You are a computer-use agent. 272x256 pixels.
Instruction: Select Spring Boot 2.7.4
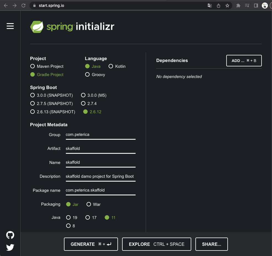[x=89, y=104]
